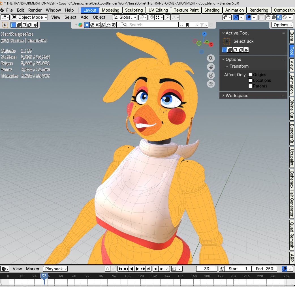
Task: Open the Add menu in the viewport
Action: pyautogui.click(x=84, y=17)
